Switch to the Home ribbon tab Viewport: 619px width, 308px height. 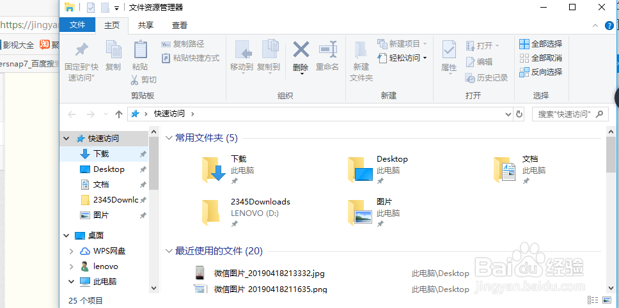(x=112, y=25)
